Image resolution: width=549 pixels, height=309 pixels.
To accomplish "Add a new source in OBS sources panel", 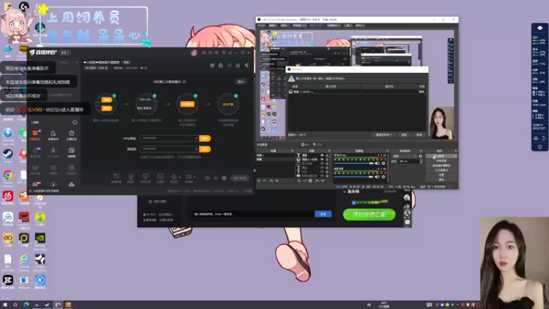I will tap(299, 181).
